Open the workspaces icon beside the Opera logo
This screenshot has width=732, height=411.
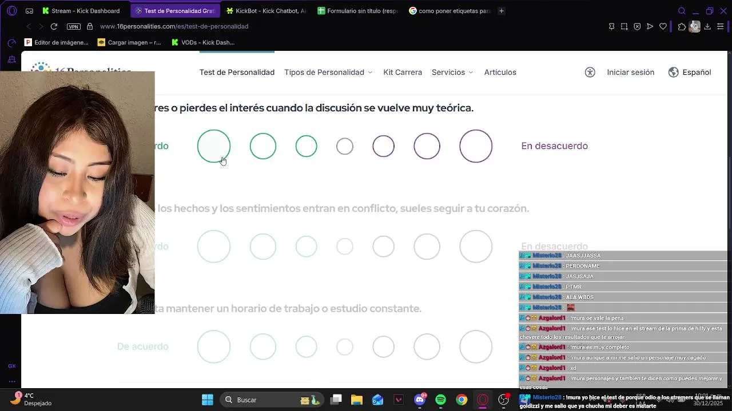tap(29, 11)
